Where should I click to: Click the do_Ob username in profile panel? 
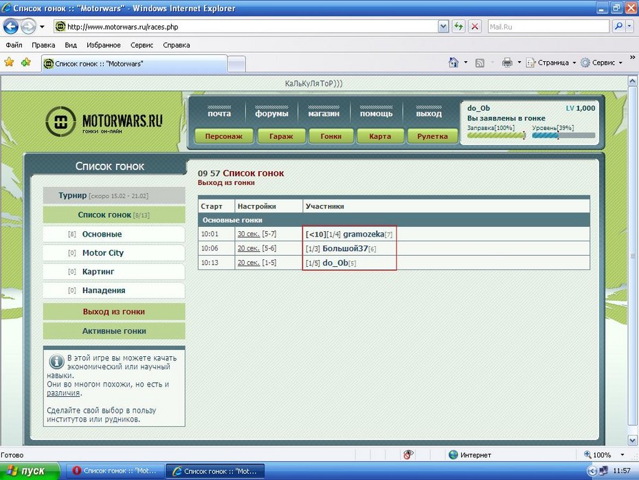pyautogui.click(x=478, y=108)
